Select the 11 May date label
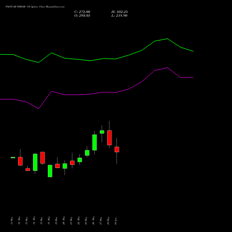Viewport: 232px width, 232px height. coord(12,221)
